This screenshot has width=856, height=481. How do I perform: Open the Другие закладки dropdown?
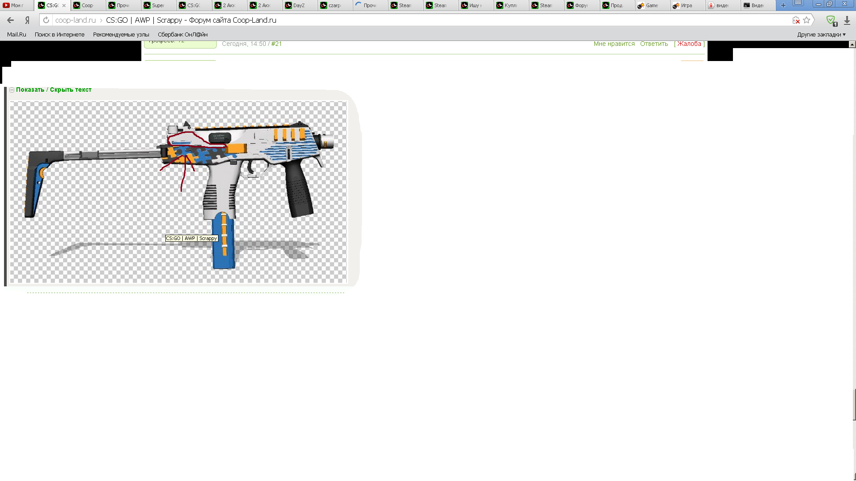point(821,34)
